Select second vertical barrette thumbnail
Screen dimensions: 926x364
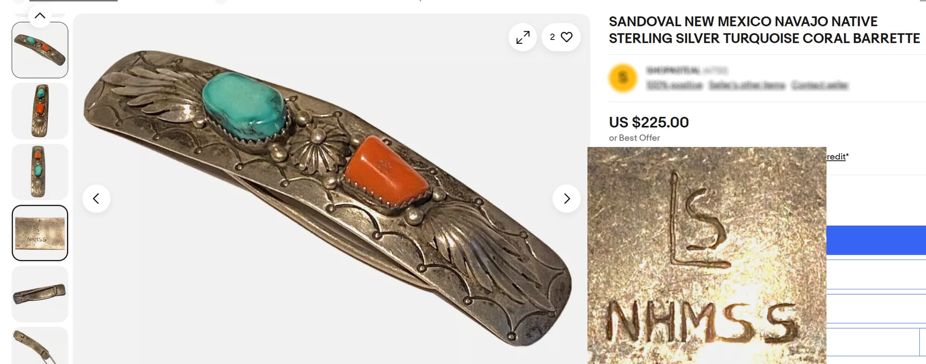click(x=40, y=111)
